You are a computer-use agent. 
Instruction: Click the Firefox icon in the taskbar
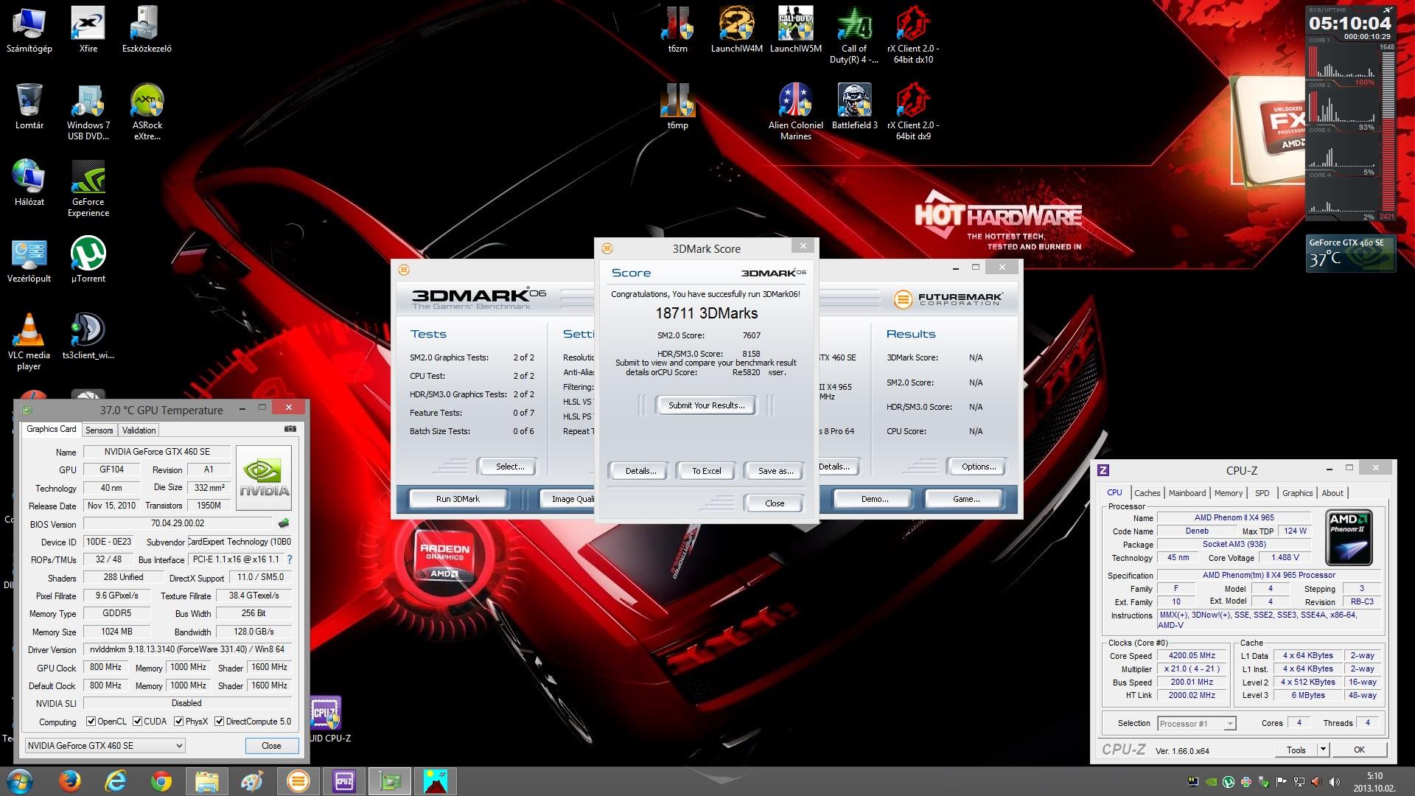(70, 781)
